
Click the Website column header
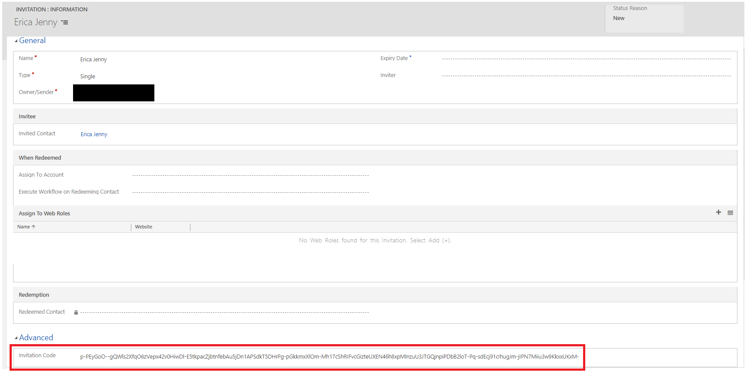point(143,227)
